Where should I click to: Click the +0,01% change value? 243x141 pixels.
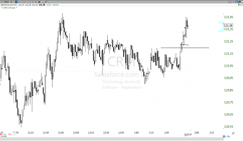55,5
